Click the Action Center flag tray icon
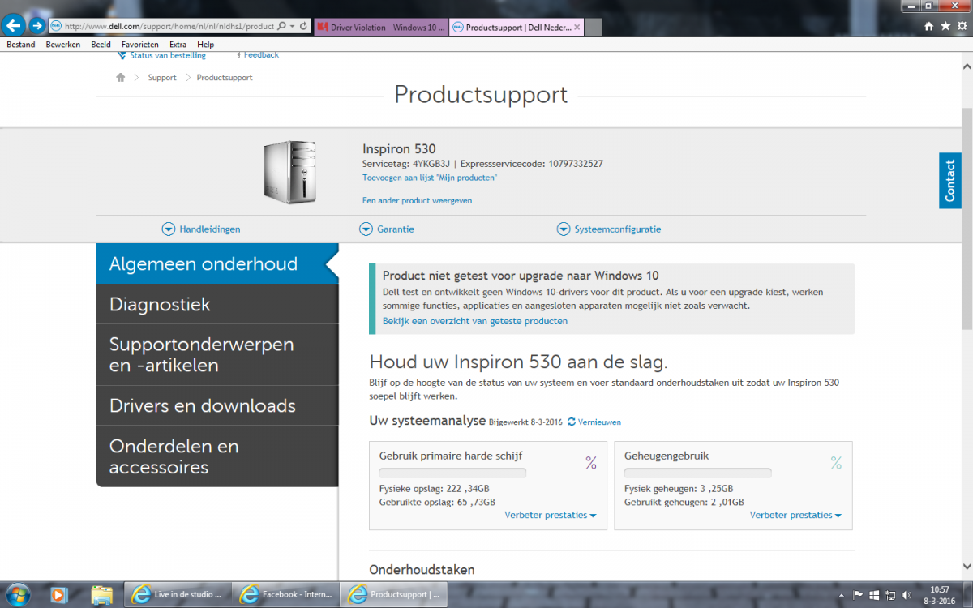 [859, 594]
